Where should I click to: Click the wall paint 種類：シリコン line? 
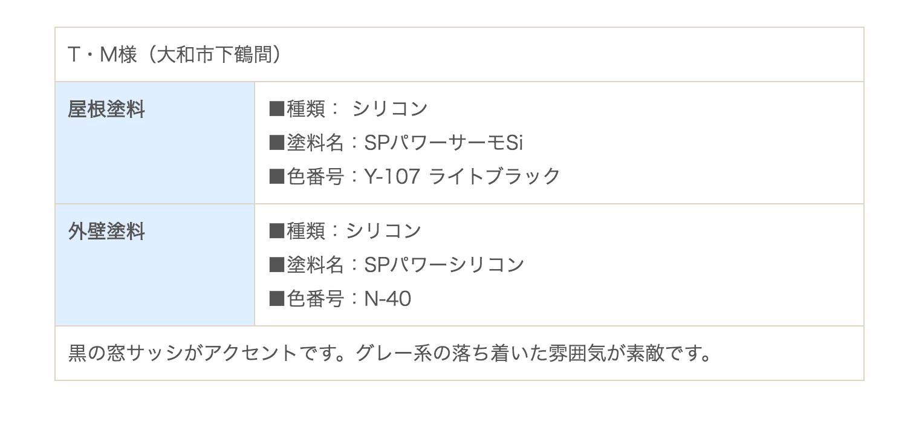coord(345,231)
